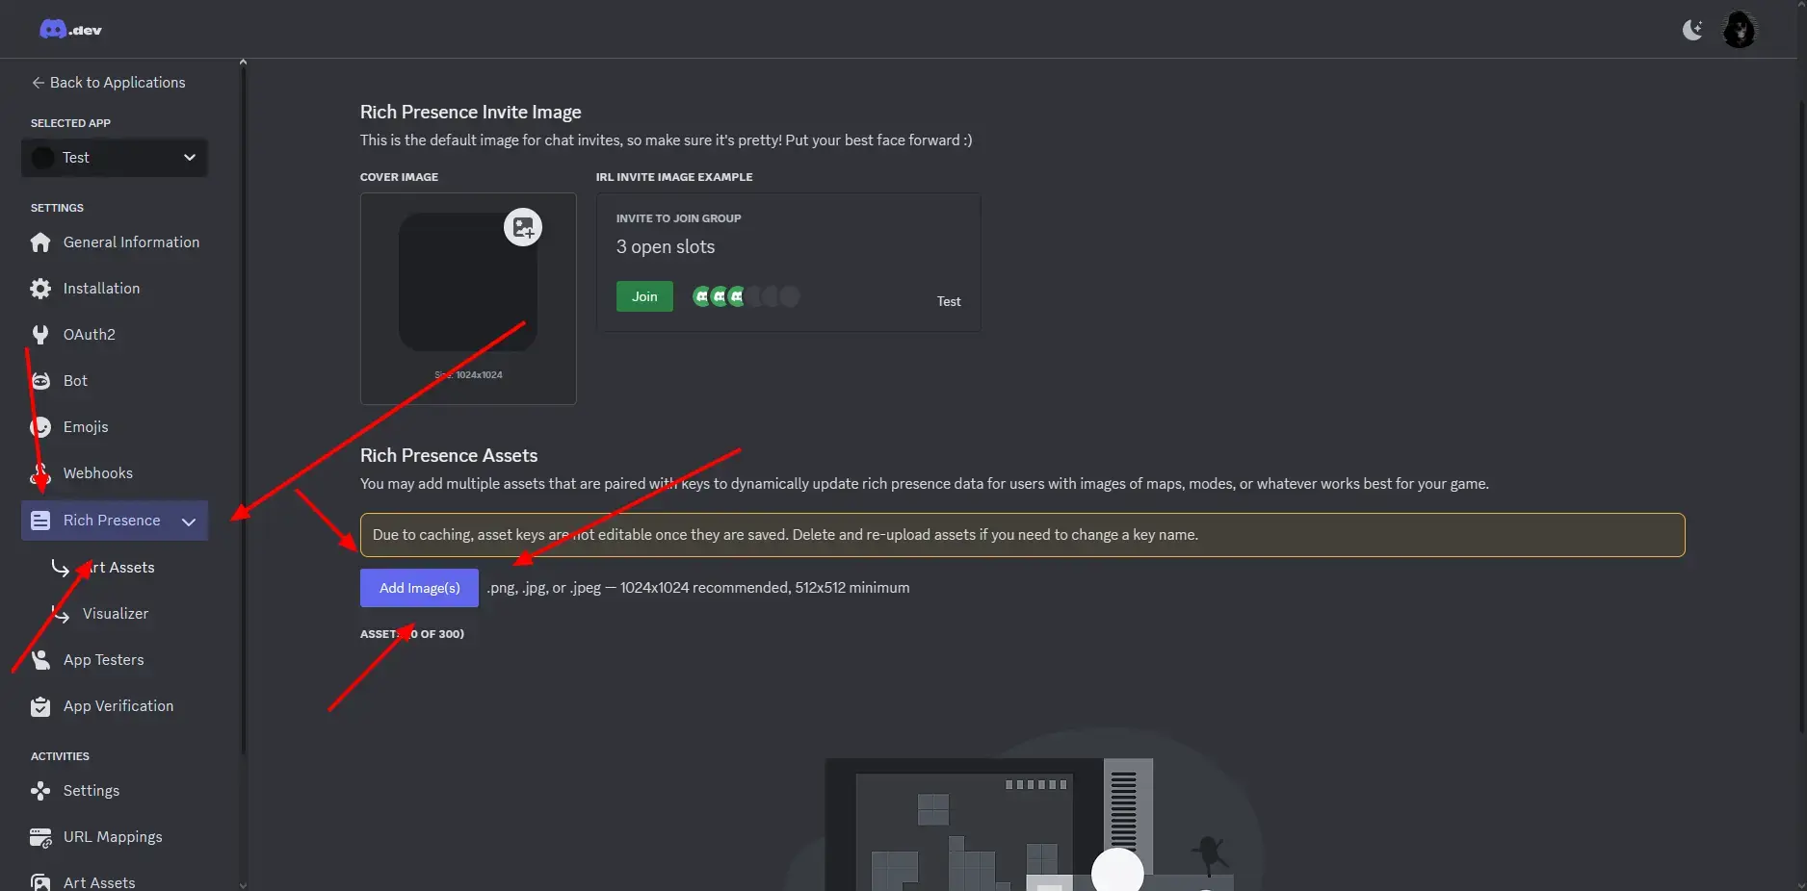Toggle dark/light theme moon icon

(1691, 30)
